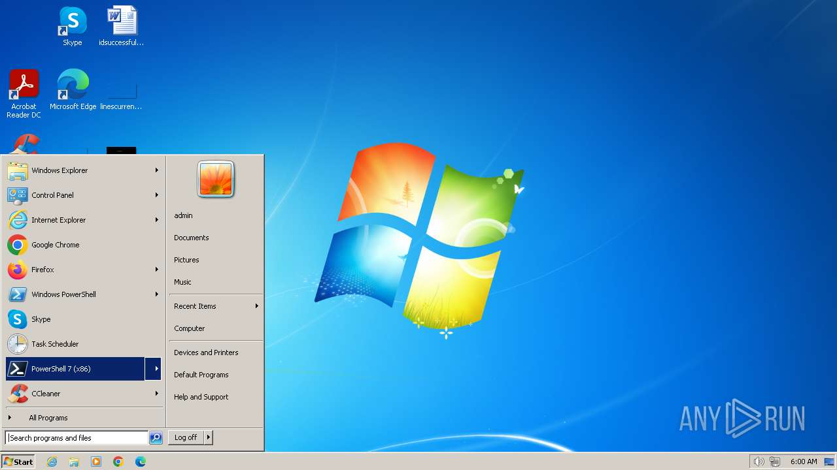Expand the Firefox jump list arrow

click(x=156, y=270)
